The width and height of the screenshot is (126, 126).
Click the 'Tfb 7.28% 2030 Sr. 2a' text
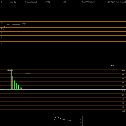coord(116,2)
